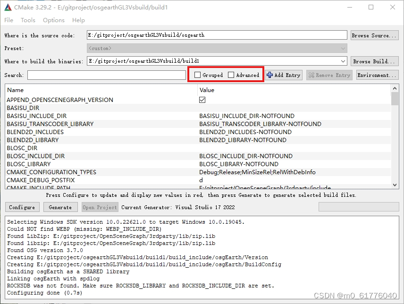404x304 pixels.
Task: Click Browse Build to choose build folder
Action: coord(374,61)
